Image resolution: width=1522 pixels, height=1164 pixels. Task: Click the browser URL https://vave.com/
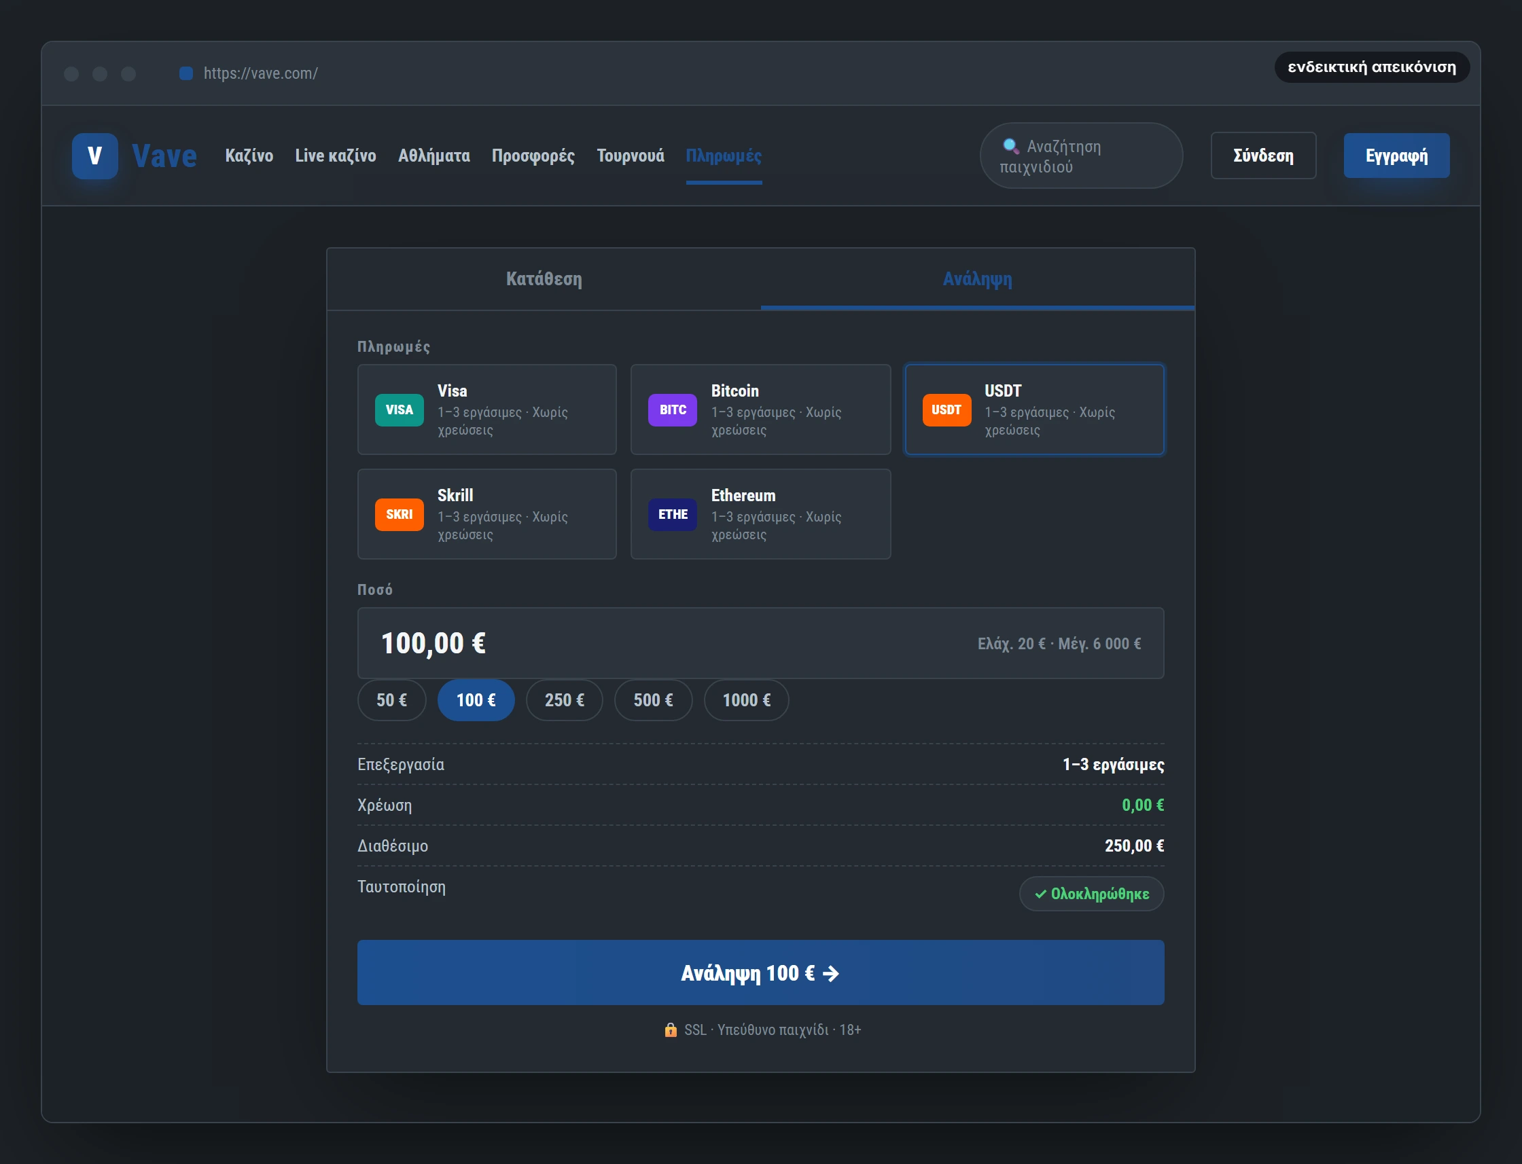(261, 73)
